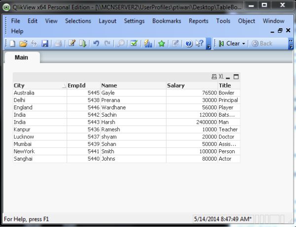Select the Gayle name cell
Screen dimensions: 296x227
133,93
